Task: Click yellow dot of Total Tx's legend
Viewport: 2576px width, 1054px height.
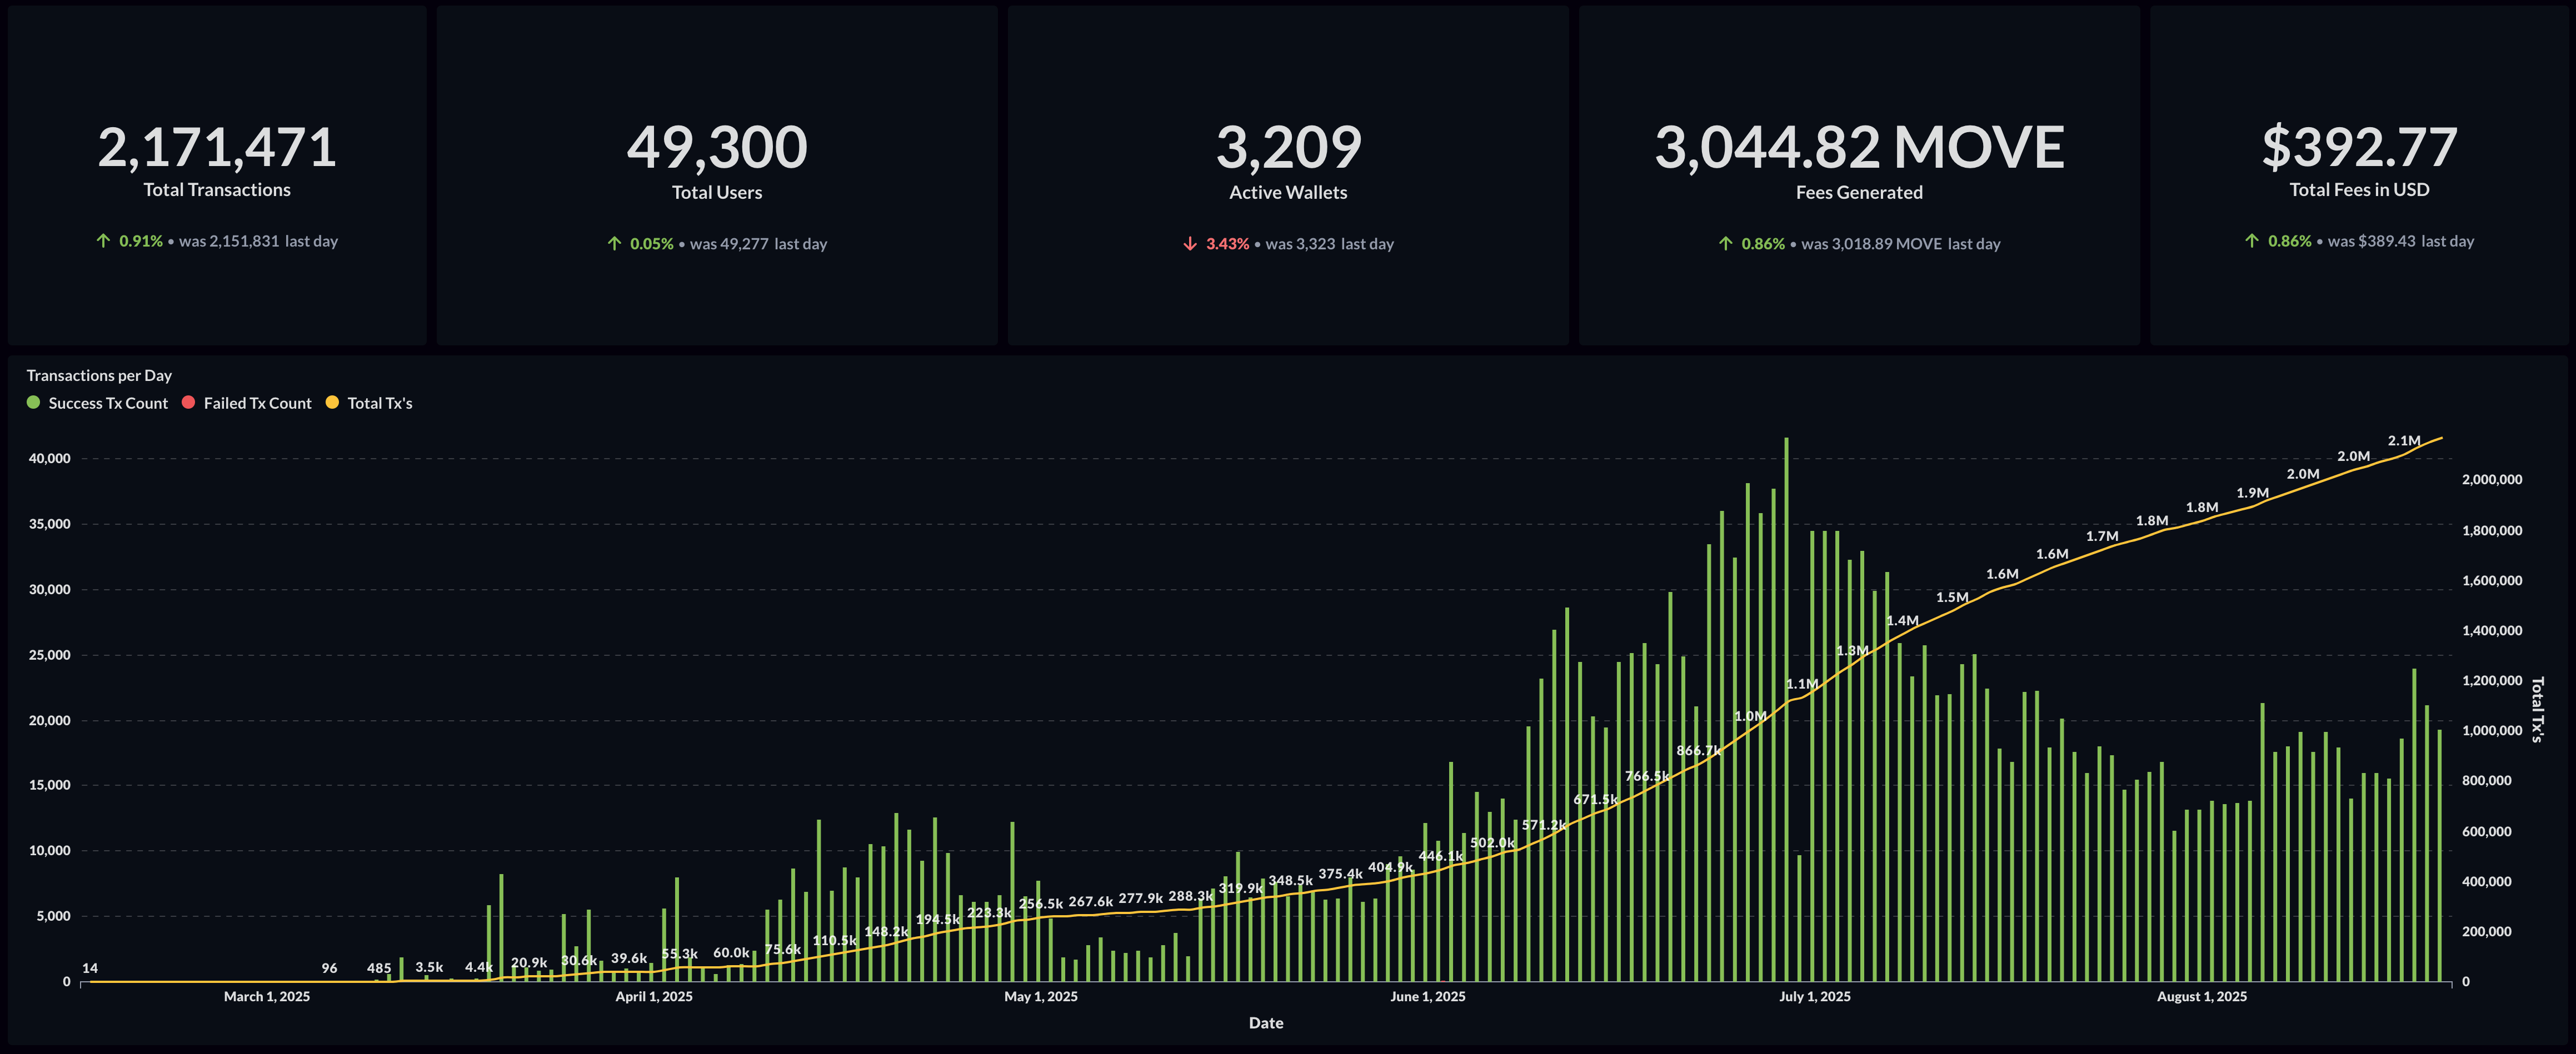Action: tap(332, 403)
